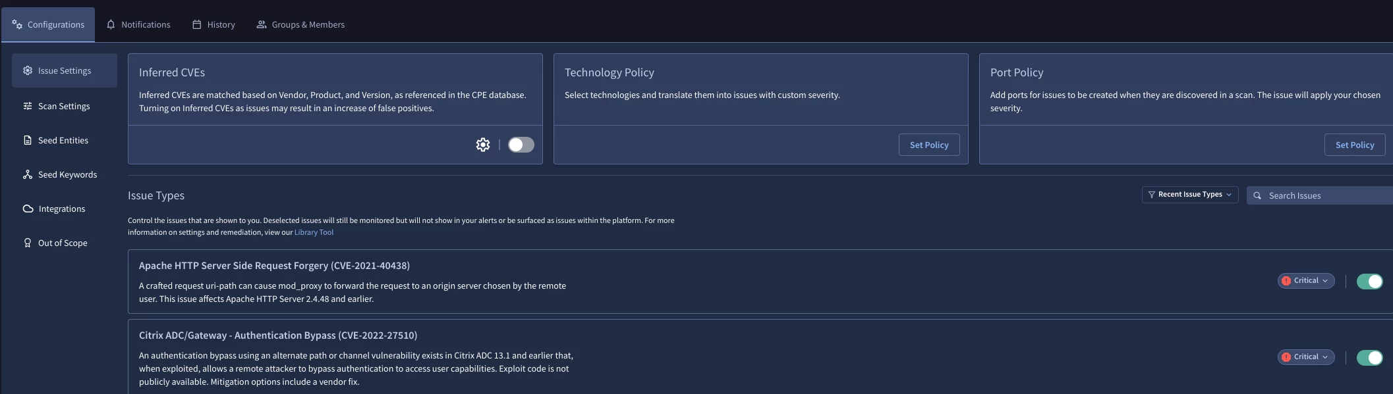Open Integrations cloud icon
Image resolution: width=1393 pixels, height=394 pixels.
[x=28, y=209]
